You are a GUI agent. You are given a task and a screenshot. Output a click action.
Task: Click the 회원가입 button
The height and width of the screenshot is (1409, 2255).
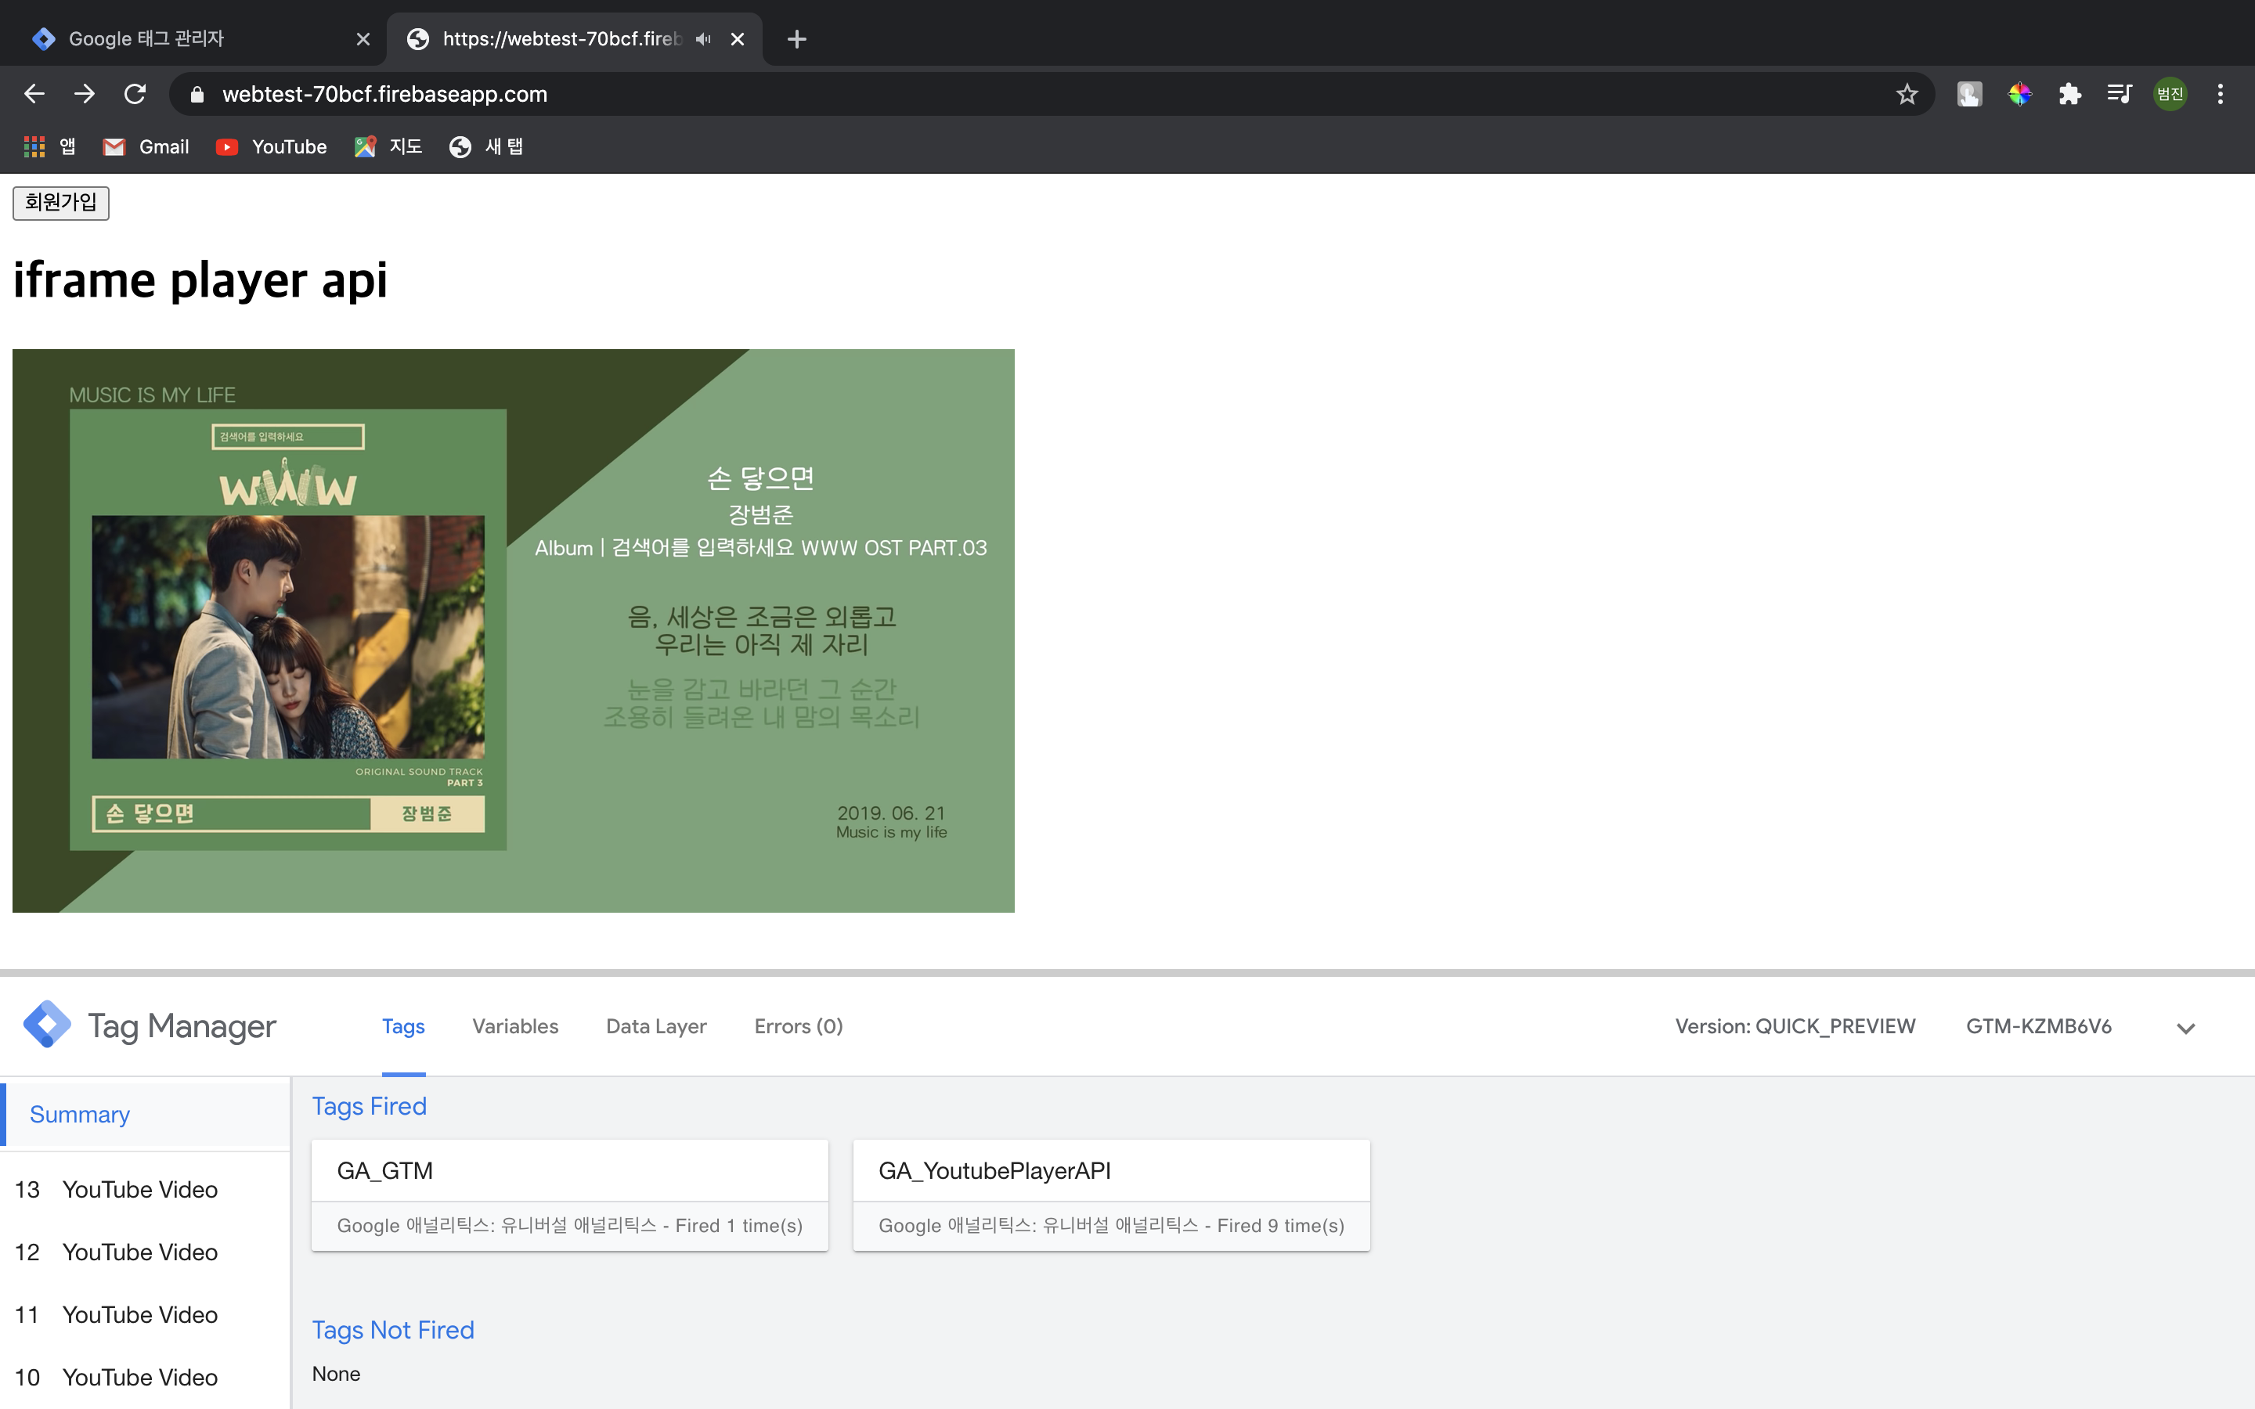pyautogui.click(x=60, y=202)
